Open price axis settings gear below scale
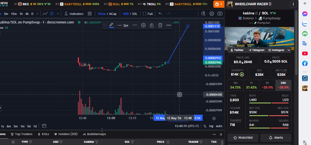The width and height of the screenshot is (311, 145). [x=214, y=118]
